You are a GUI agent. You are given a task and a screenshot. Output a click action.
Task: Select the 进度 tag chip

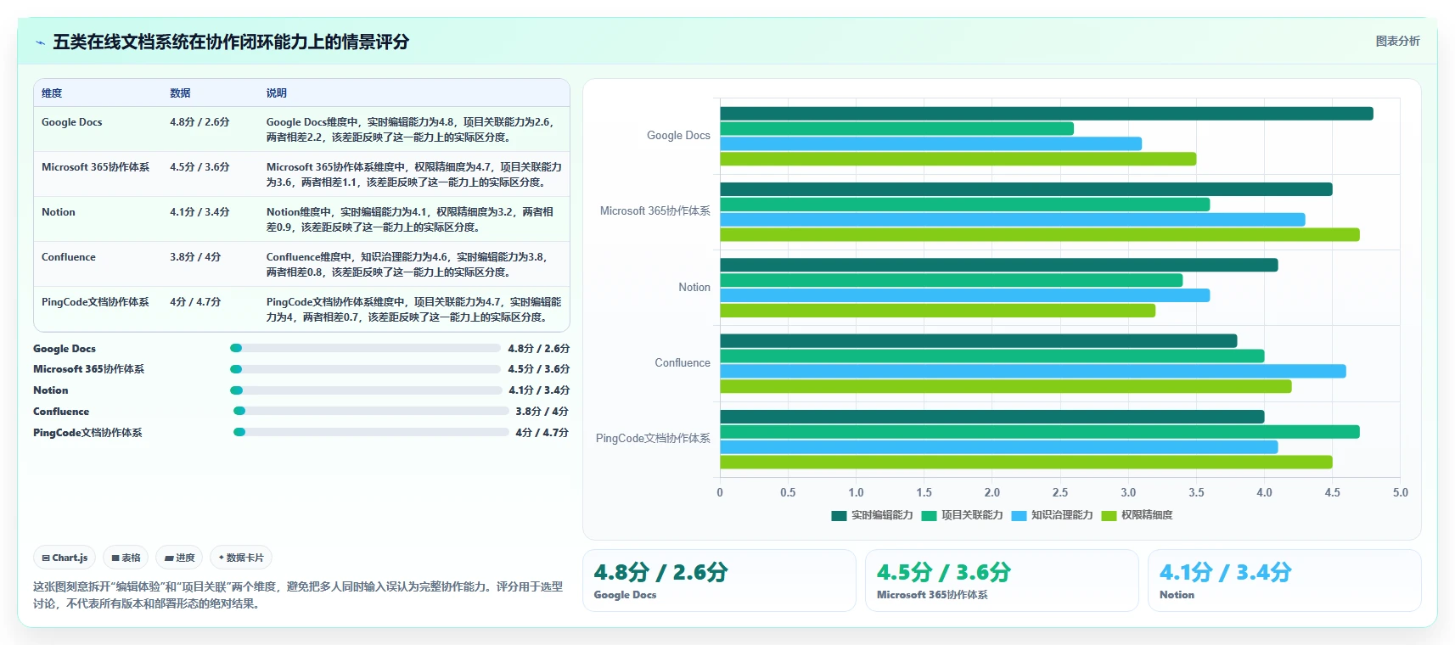point(179,558)
